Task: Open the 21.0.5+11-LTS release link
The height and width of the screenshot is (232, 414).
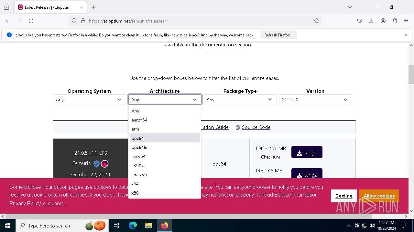Action: pos(91,153)
